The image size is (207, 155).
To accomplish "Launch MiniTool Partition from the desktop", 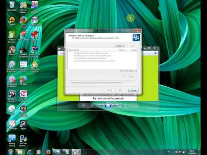I will [23, 7].
